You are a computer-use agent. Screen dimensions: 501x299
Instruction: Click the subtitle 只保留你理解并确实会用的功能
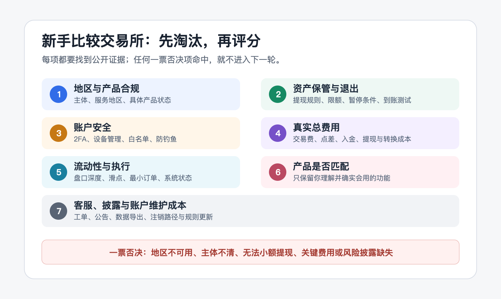[x=342, y=178]
